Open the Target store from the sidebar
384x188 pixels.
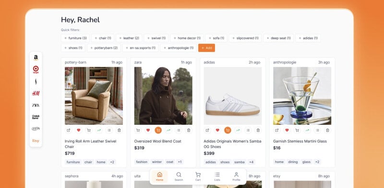coord(36,69)
